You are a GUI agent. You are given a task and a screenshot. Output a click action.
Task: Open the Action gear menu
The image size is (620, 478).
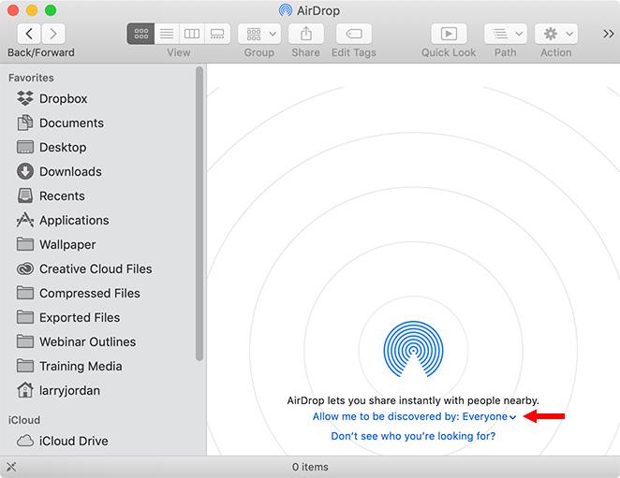tap(556, 34)
